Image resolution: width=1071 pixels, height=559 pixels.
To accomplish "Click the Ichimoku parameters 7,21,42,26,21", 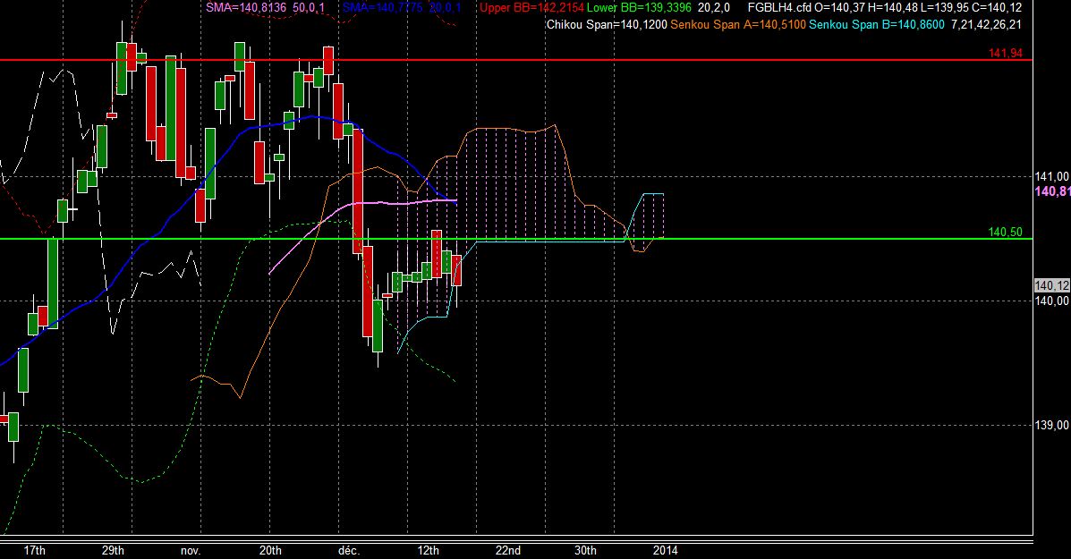I will [x=986, y=24].
